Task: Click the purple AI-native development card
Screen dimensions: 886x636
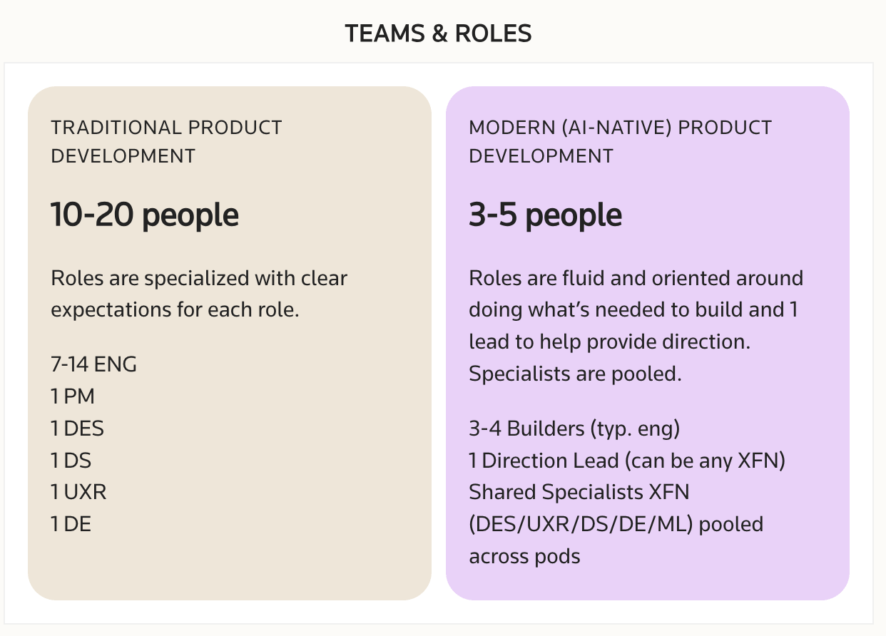Action: (648, 343)
